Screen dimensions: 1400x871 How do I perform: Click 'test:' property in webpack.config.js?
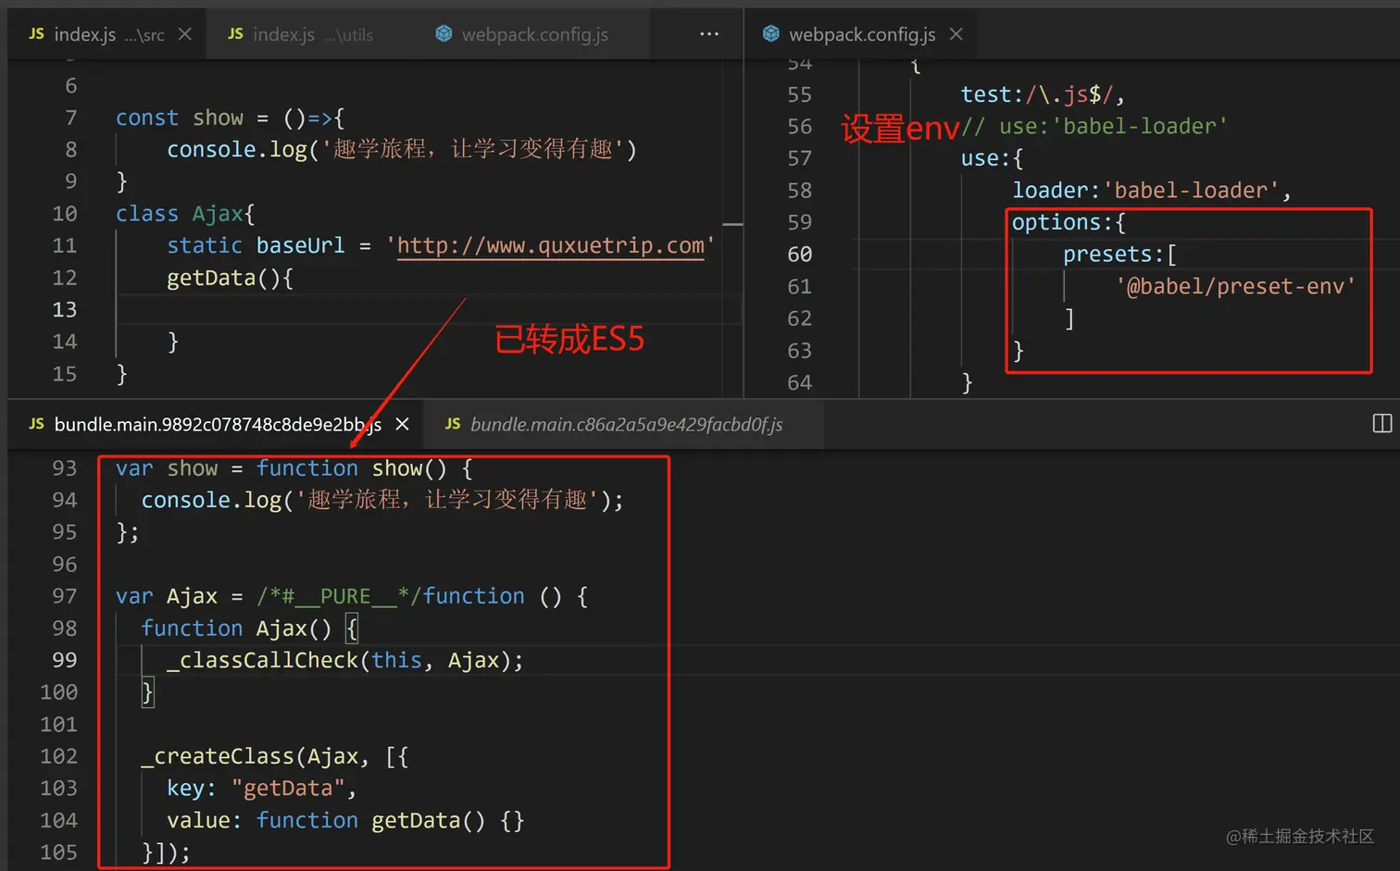click(x=992, y=94)
